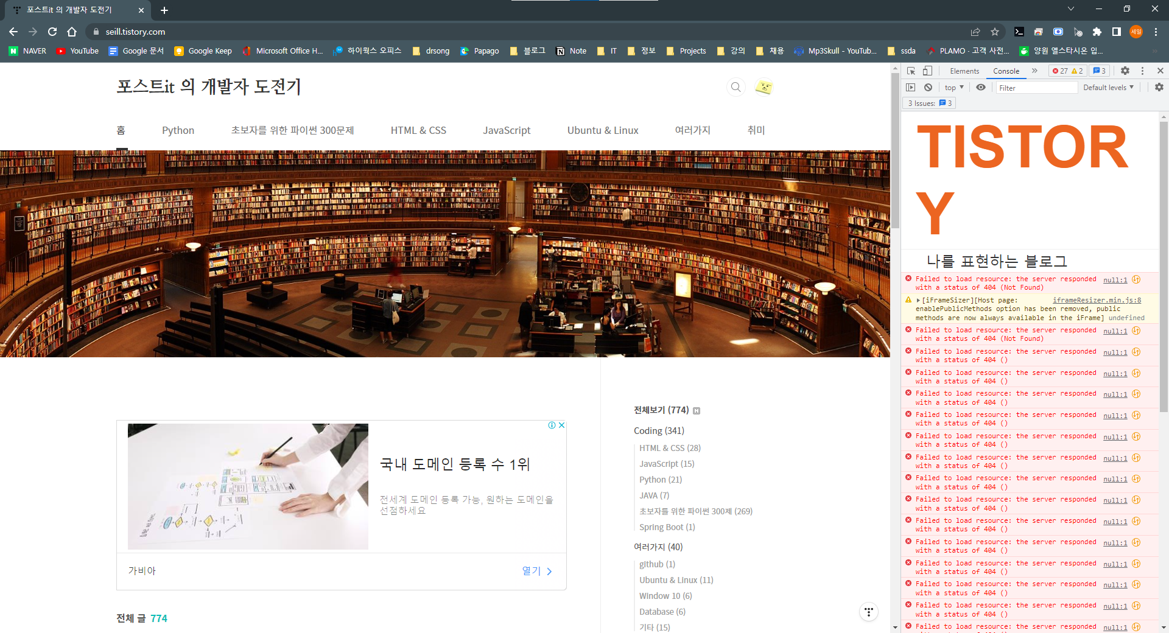Viewport: 1169px width, 633px height.
Task: Open Ubuntu & Linux in the top navigation
Action: pyautogui.click(x=603, y=130)
